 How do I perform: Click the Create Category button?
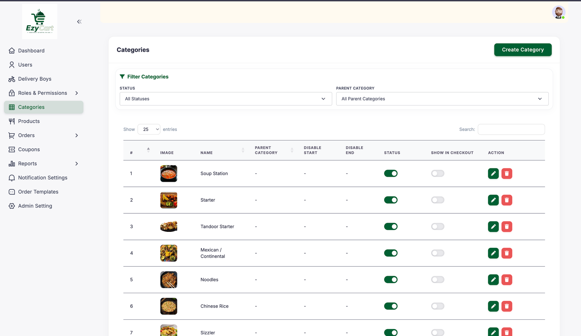pos(523,50)
